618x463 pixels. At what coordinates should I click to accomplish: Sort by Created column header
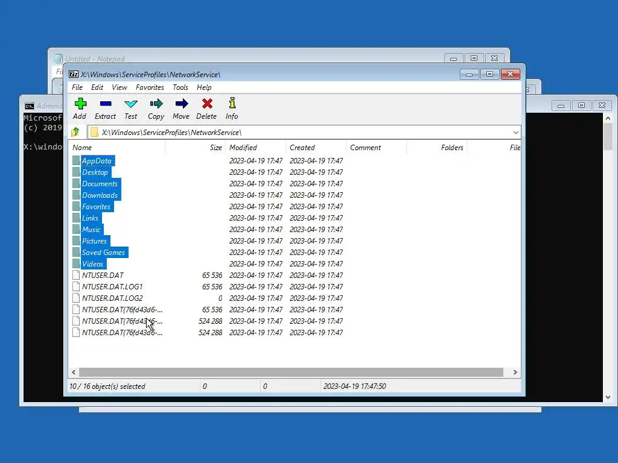click(316, 148)
